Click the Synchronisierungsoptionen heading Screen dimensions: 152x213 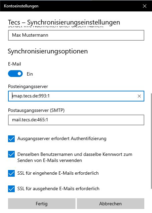click(48, 51)
